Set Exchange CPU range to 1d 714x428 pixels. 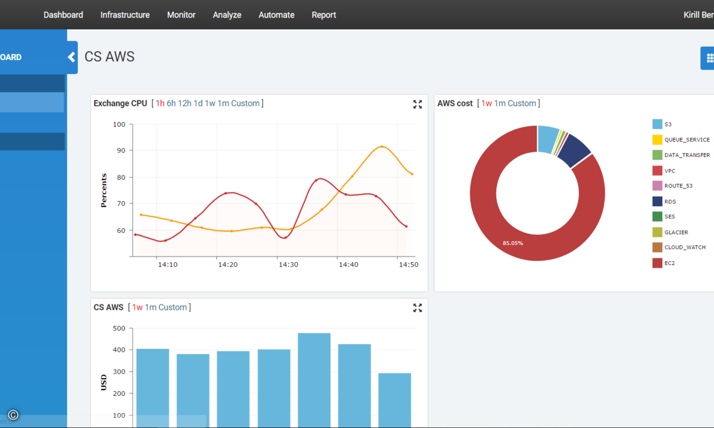tap(198, 103)
